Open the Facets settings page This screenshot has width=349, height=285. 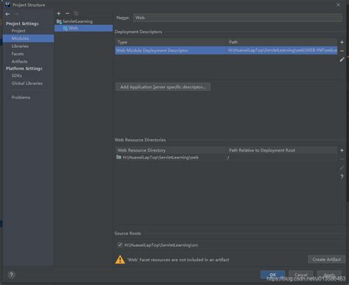click(18, 54)
